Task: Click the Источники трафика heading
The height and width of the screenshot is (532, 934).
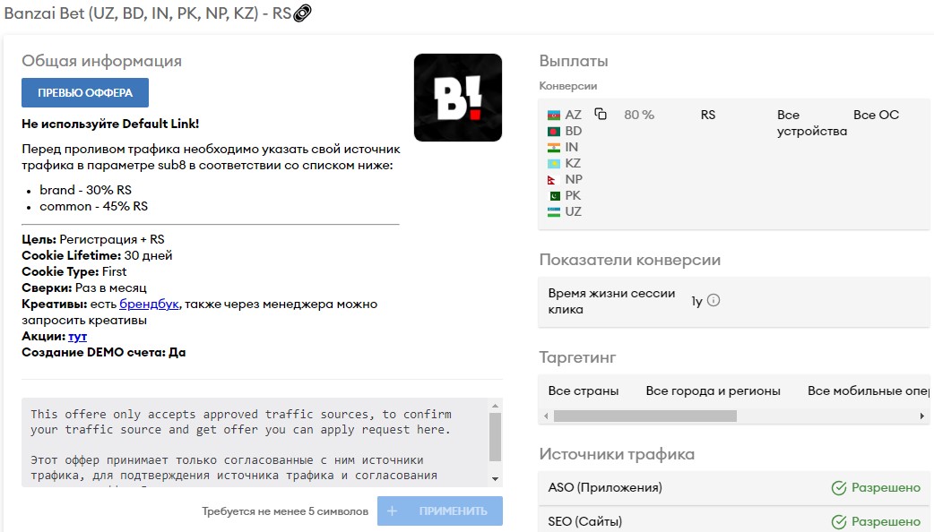Action: point(617,454)
